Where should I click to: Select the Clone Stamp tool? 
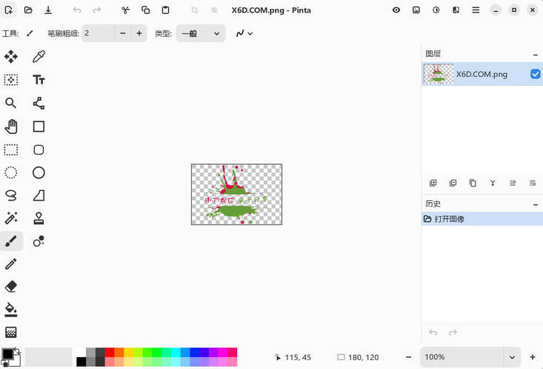39,218
